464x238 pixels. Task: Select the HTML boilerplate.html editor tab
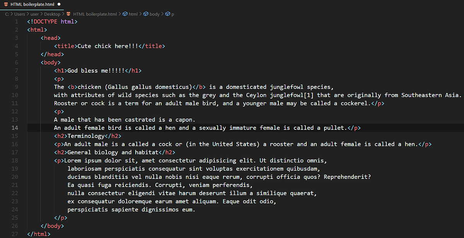(32, 4)
